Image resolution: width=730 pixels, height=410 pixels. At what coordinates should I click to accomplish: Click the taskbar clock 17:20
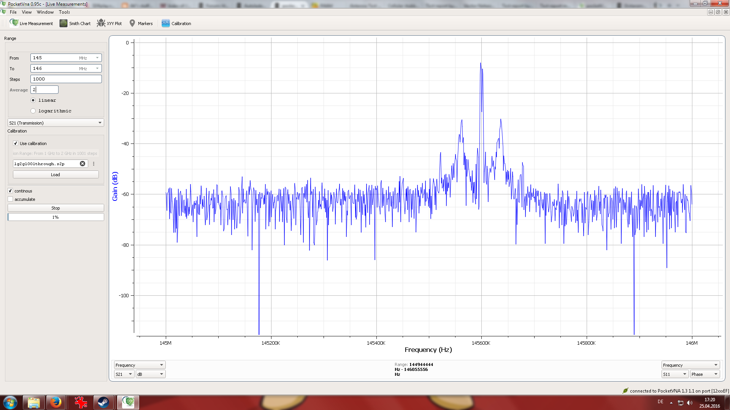[709, 400]
